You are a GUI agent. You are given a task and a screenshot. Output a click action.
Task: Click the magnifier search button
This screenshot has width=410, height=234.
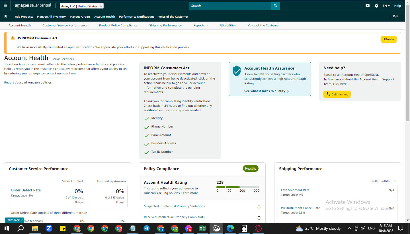click(275, 6)
